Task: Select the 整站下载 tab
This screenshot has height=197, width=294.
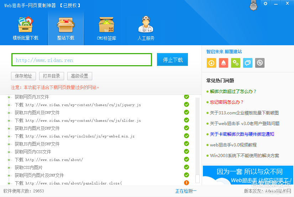Action: (66, 28)
